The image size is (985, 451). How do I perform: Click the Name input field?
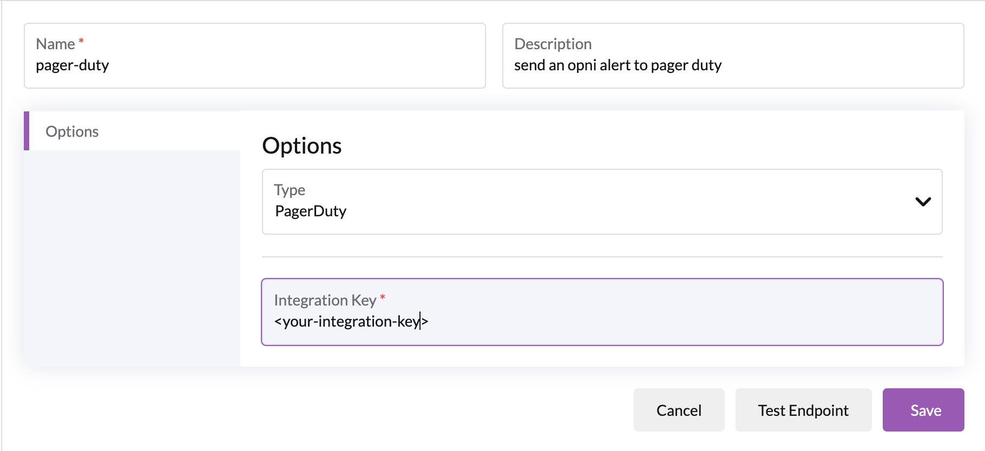tap(254, 56)
